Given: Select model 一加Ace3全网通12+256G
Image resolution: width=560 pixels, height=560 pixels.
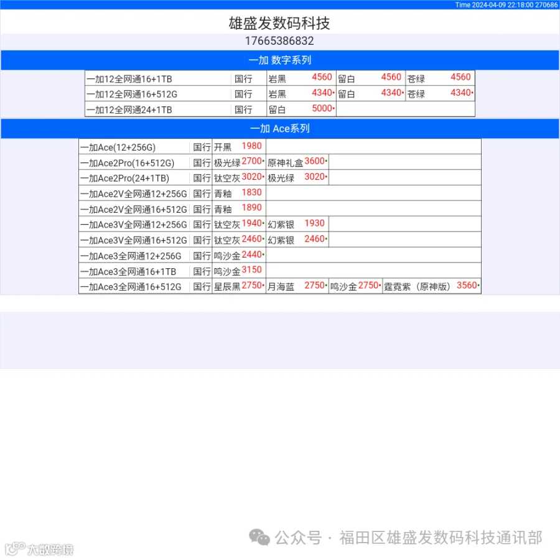Looking at the screenshot, I should [131, 256].
